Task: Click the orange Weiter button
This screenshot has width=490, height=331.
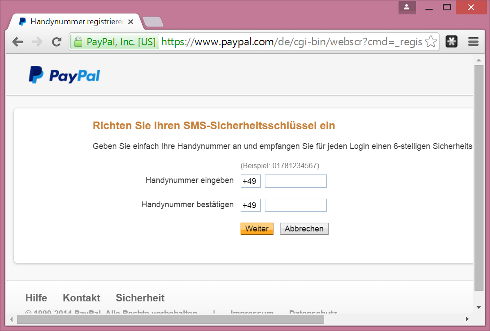Action: click(x=257, y=228)
